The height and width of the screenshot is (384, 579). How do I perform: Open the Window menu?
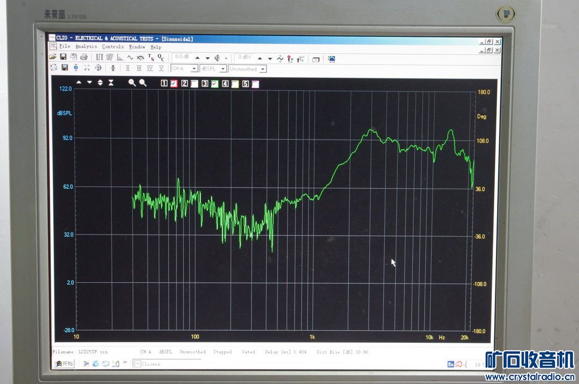pyautogui.click(x=137, y=47)
